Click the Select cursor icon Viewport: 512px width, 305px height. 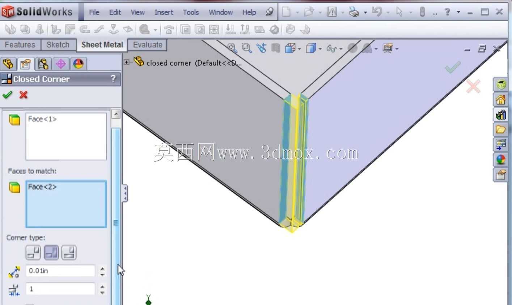[399, 12]
